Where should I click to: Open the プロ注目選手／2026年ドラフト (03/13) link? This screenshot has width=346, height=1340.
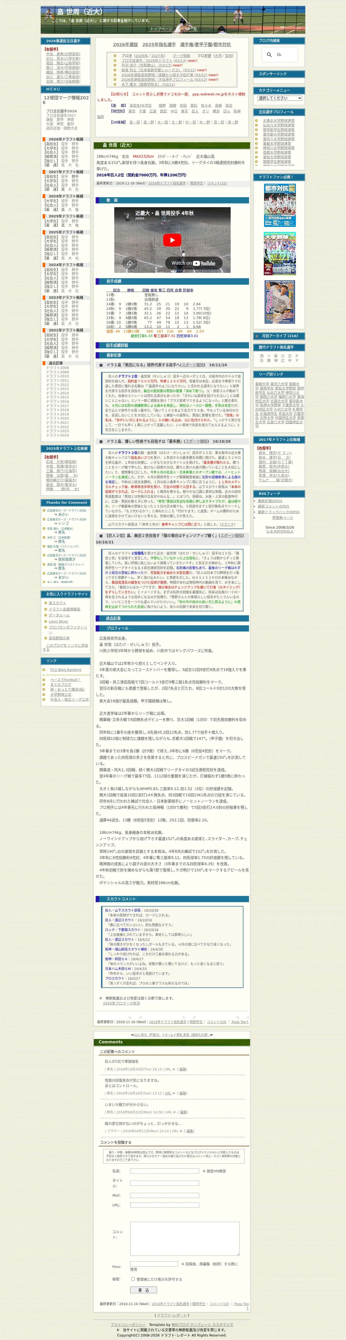(x=154, y=60)
